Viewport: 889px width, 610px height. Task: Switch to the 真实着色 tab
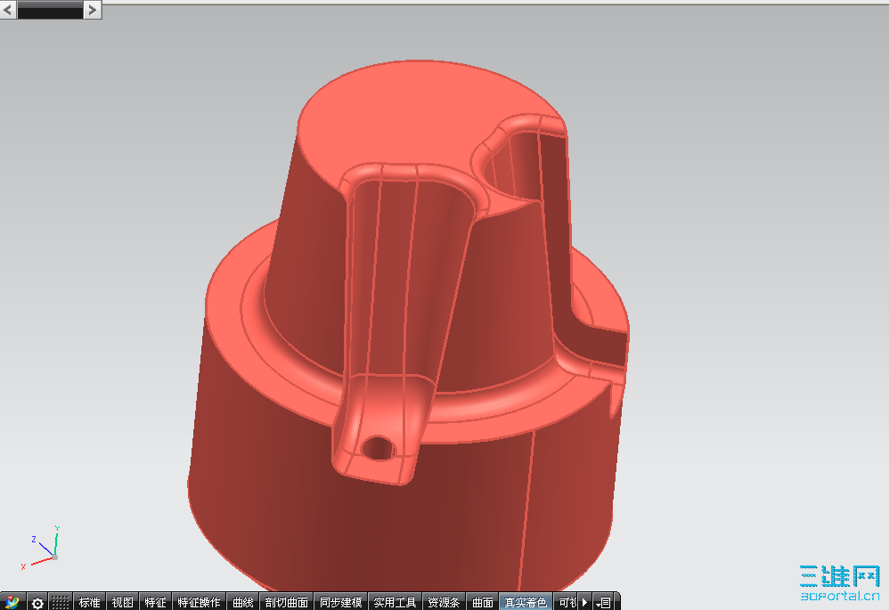[526, 602]
